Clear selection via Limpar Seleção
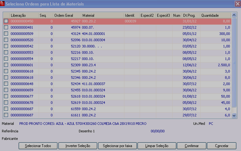The image size is (241, 151). (x=157, y=146)
